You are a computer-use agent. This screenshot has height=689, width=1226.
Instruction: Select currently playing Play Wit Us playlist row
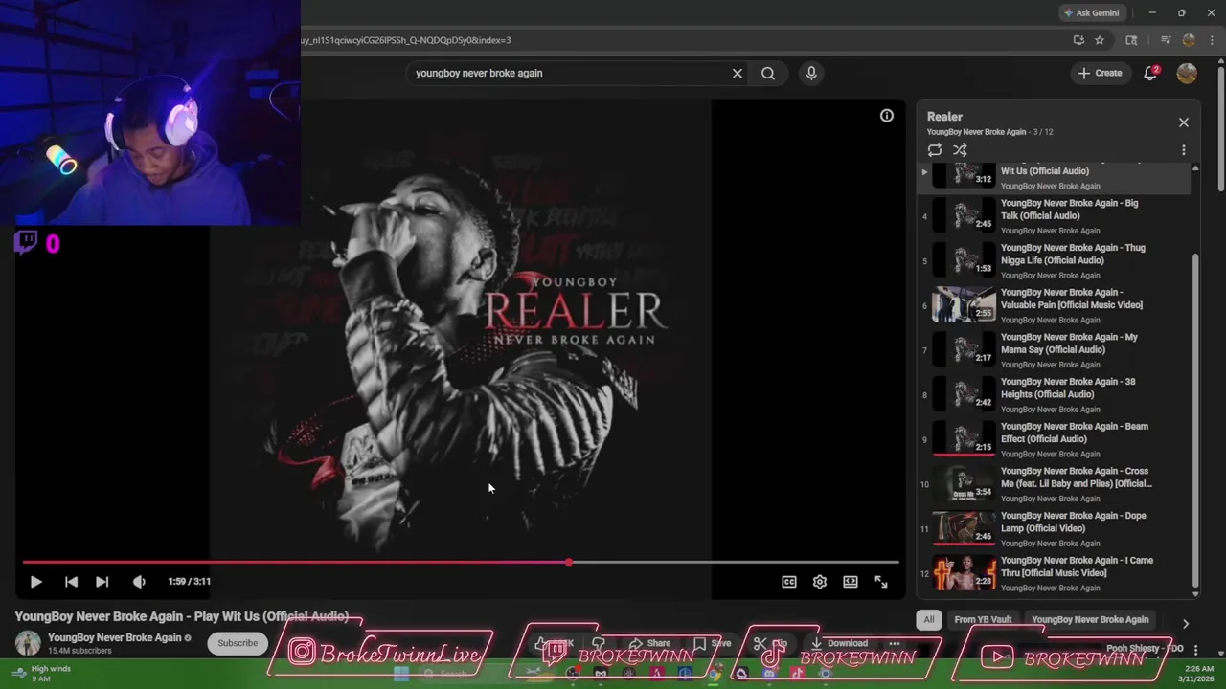1054,178
